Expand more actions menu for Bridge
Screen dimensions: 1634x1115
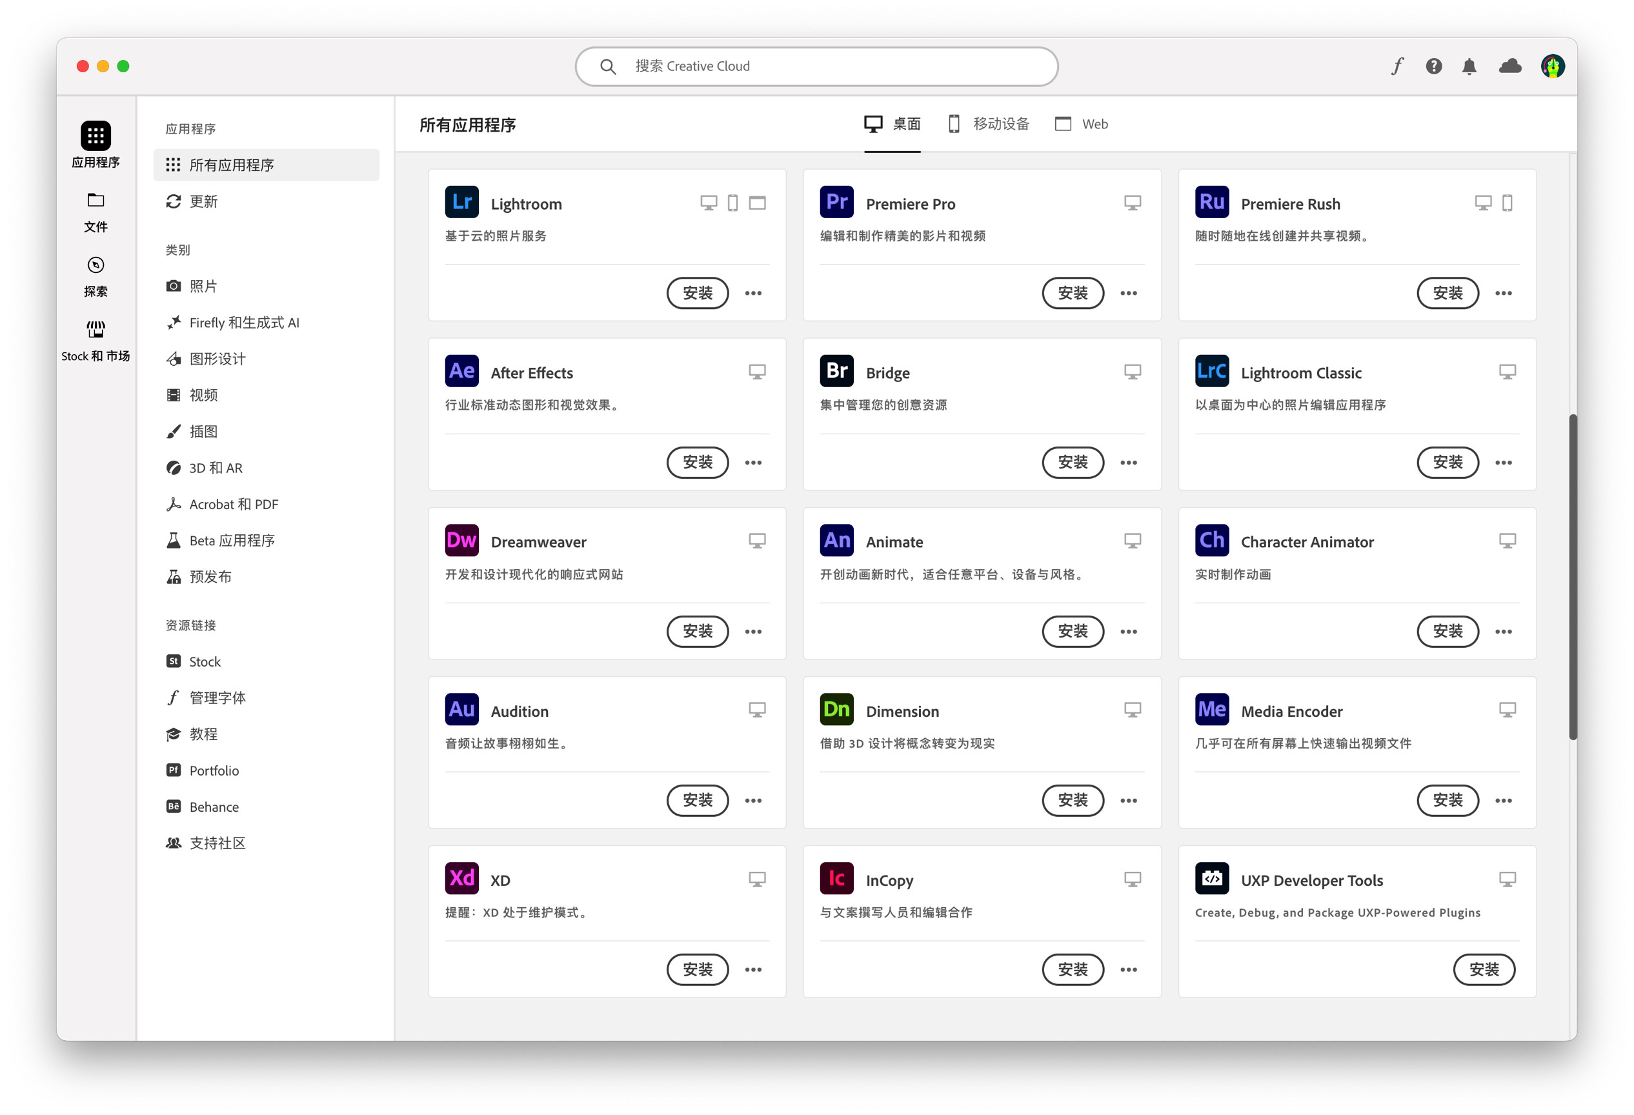1129,463
